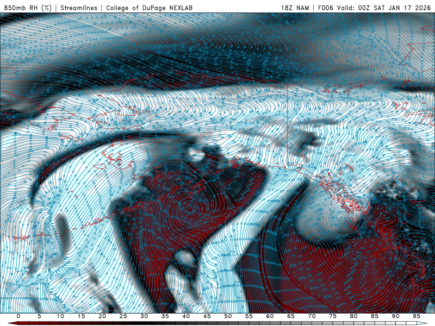
Task: Click the 40 value on the color scale
Action: (186, 316)
